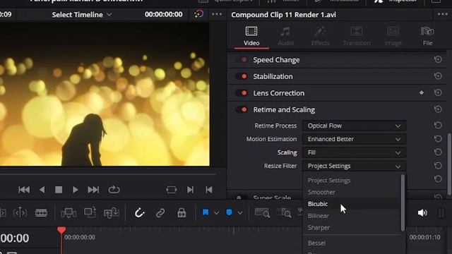Choose Sharper resize filter
Viewport: 452px width, 254px height.
(319, 227)
